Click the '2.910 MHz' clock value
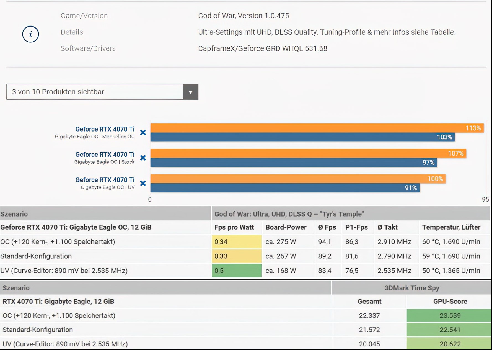The height and width of the screenshot is (350, 492). click(x=394, y=242)
